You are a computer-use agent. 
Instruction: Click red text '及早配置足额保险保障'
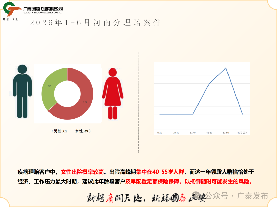click(152, 181)
